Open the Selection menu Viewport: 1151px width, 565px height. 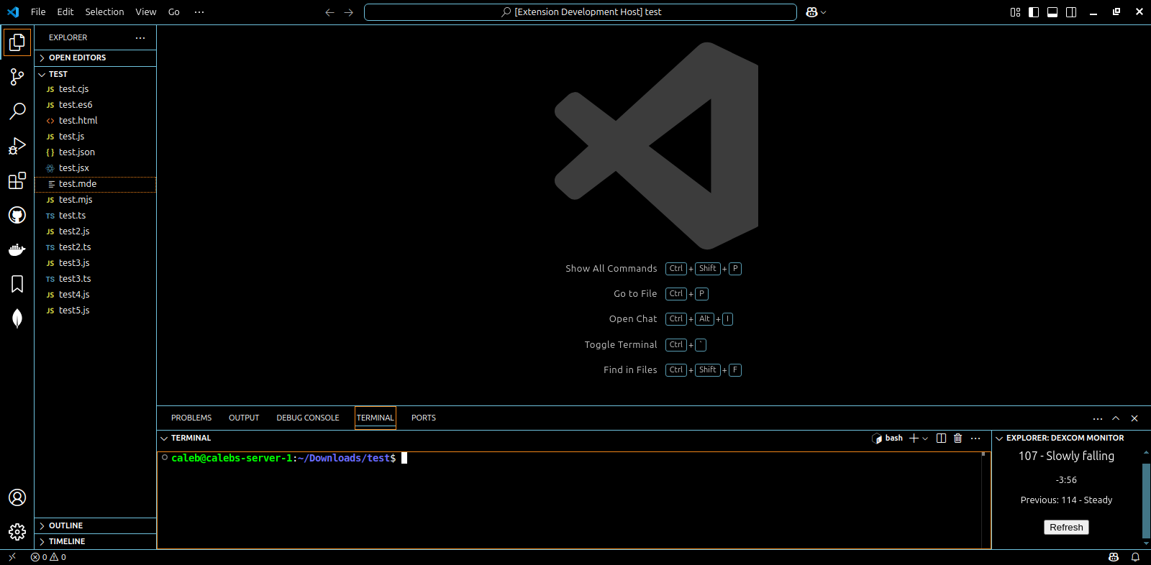[x=104, y=12]
